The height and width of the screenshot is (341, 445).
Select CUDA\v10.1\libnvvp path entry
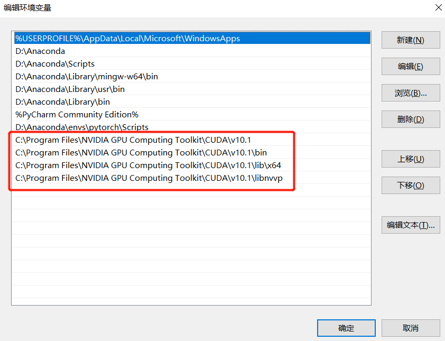coord(191,178)
